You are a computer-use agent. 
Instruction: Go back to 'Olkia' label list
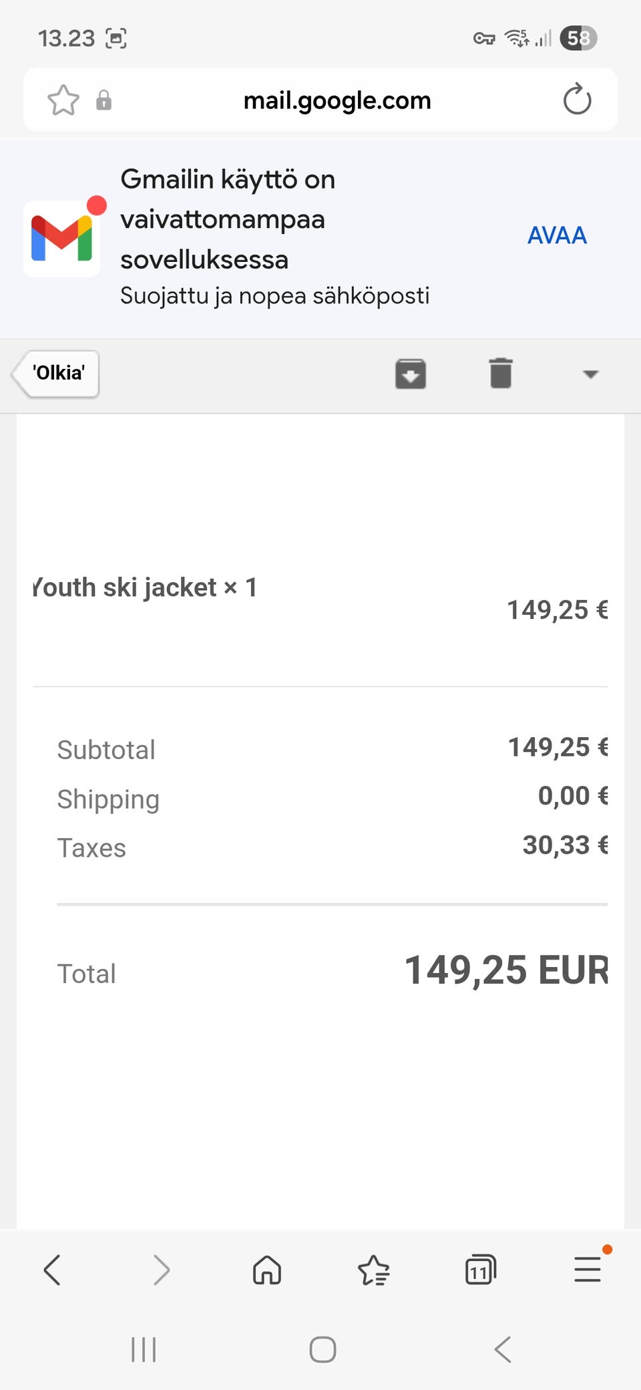(x=57, y=373)
